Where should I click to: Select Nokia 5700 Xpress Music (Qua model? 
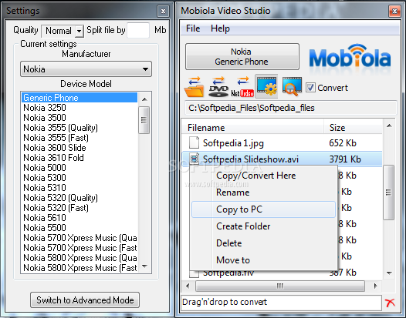click(80, 238)
